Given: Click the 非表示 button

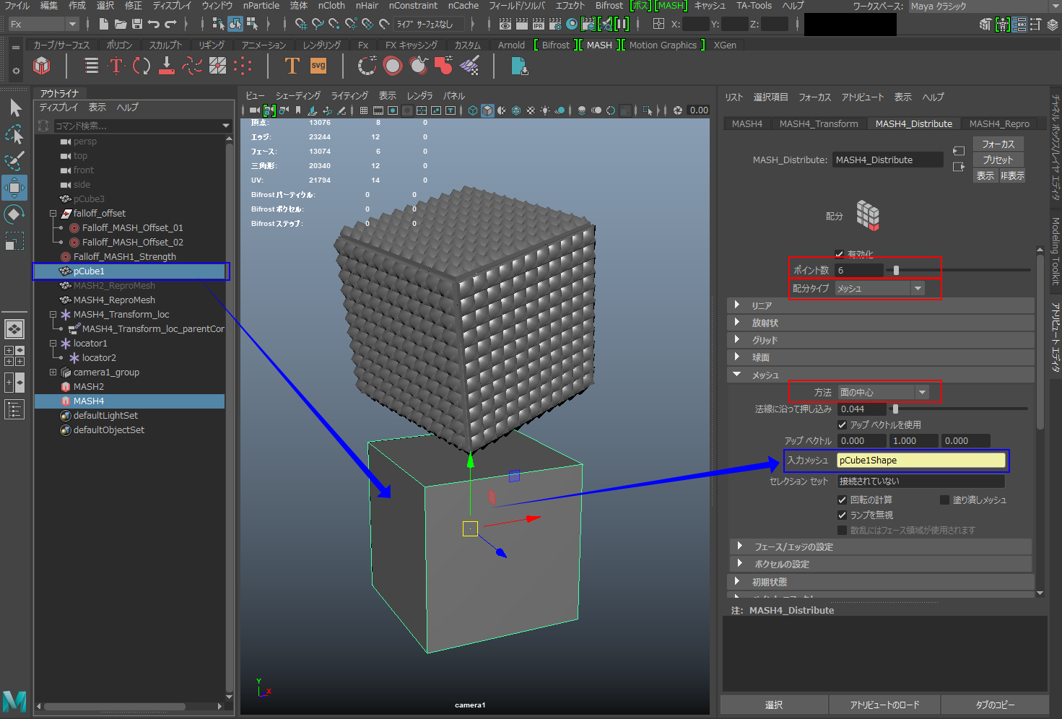Looking at the screenshot, I should 1011,176.
